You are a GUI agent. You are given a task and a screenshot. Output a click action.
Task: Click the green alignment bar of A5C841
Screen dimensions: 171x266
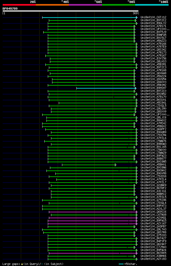click(98, 103)
